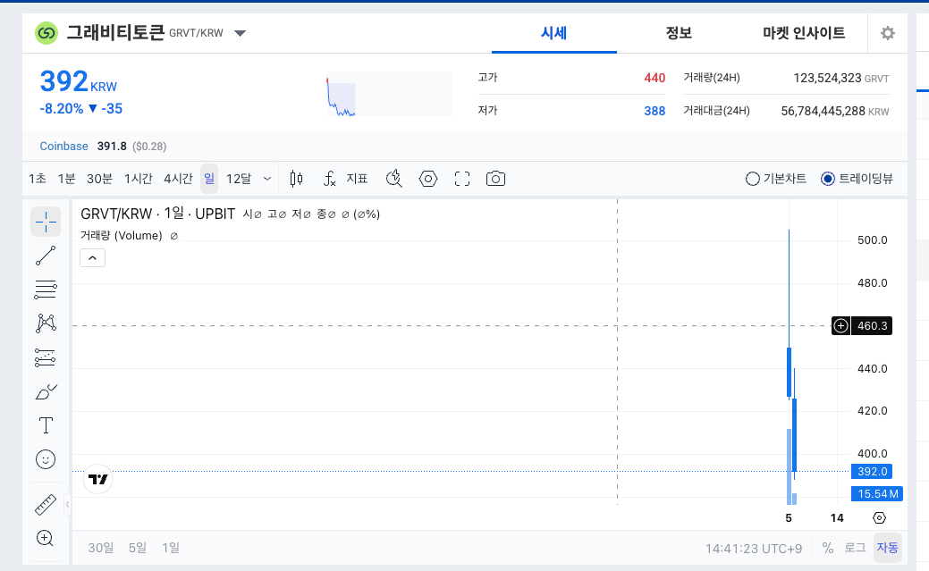Select the 1분 interval

tap(66, 179)
